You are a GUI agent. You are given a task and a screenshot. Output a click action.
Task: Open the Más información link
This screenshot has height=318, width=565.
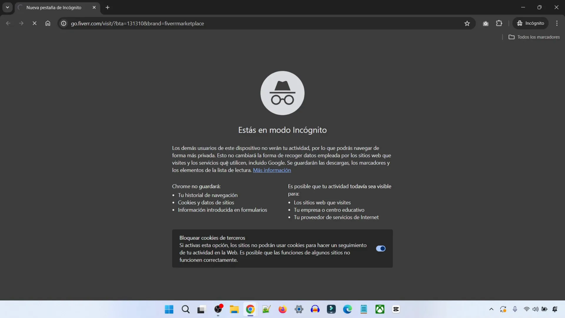click(x=272, y=170)
